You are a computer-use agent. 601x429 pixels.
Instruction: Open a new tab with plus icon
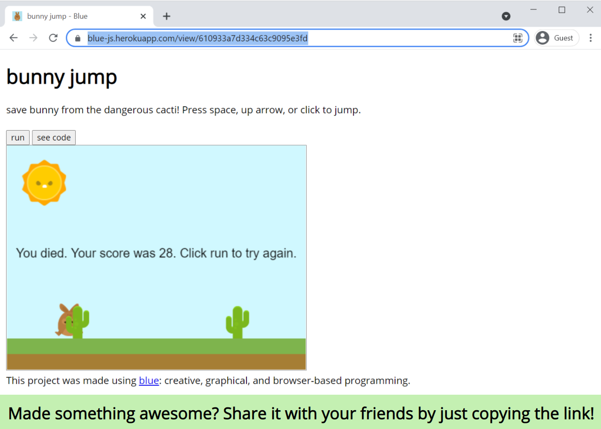[x=166, y=16]
